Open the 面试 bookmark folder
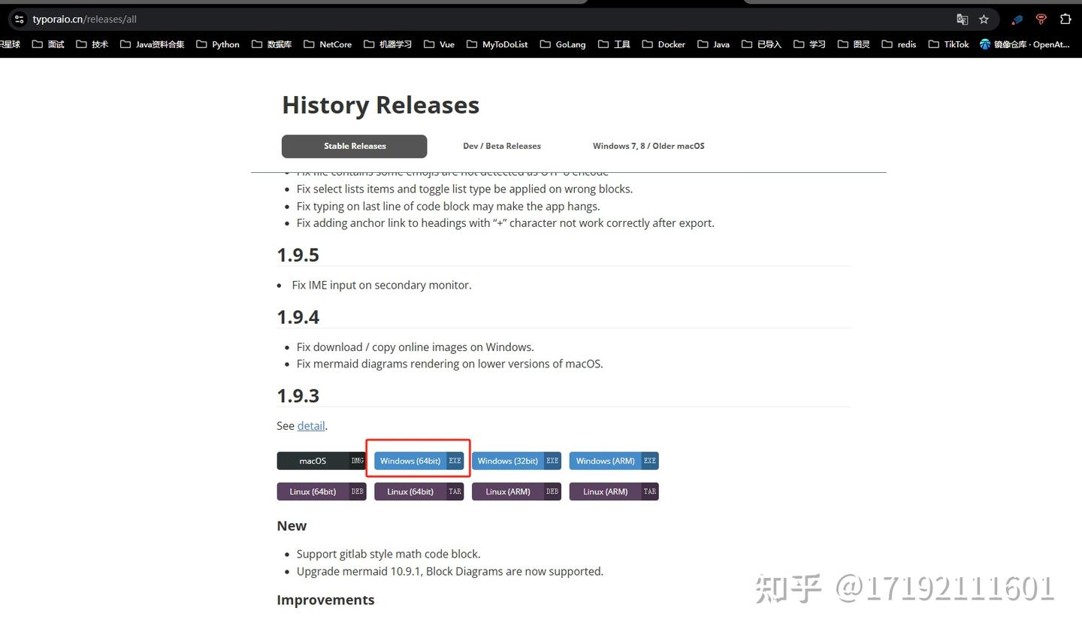 [48, 44]
